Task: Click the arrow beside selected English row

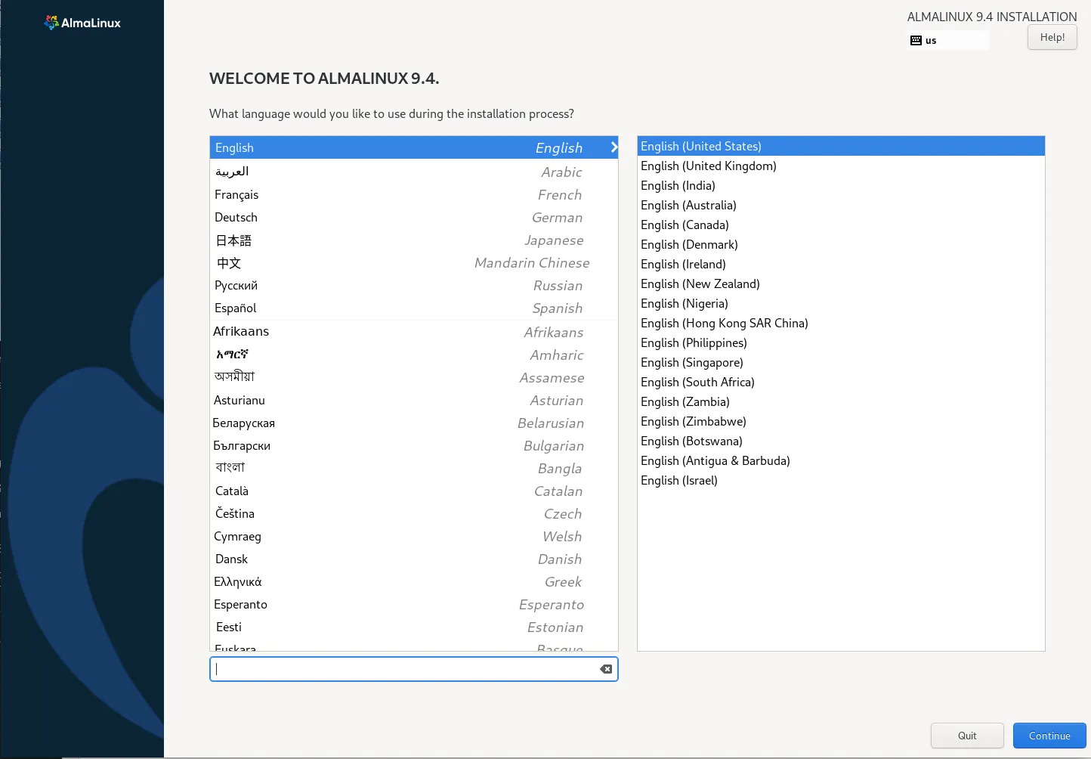Action: point(613,148)
